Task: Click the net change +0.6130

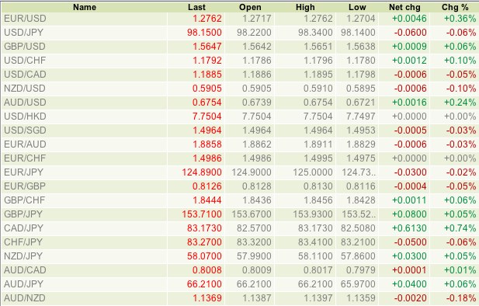Action: point(409,228)
